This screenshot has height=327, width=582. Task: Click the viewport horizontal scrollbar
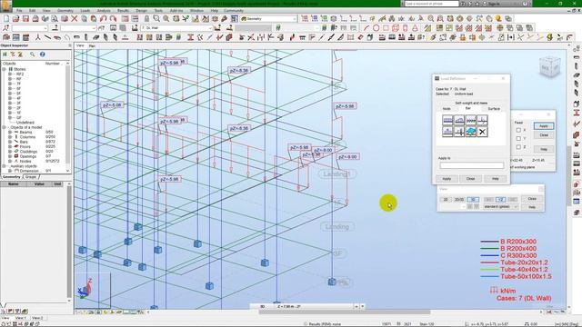point(346,312)
